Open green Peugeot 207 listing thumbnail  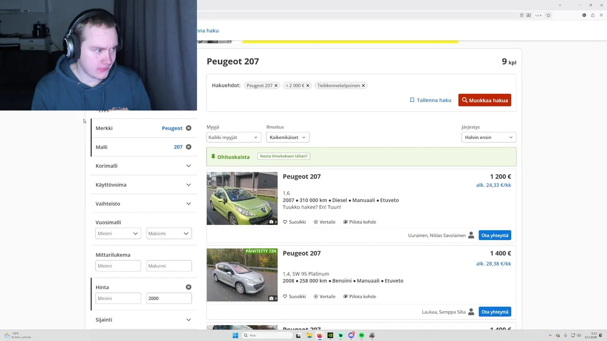242,198
